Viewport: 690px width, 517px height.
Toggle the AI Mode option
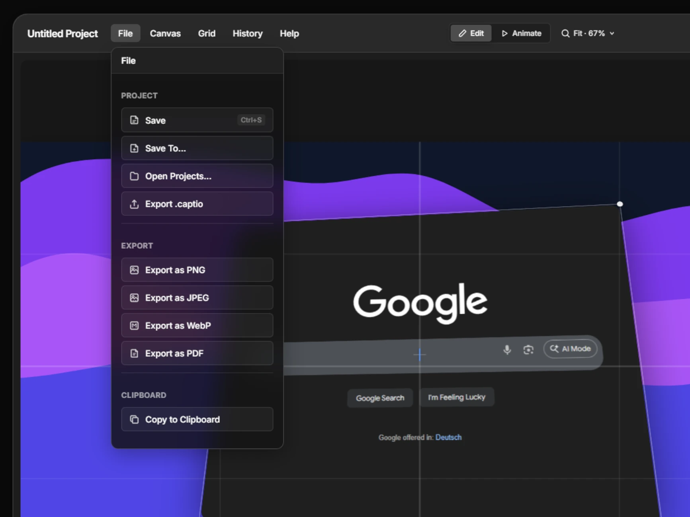point(570,349)
